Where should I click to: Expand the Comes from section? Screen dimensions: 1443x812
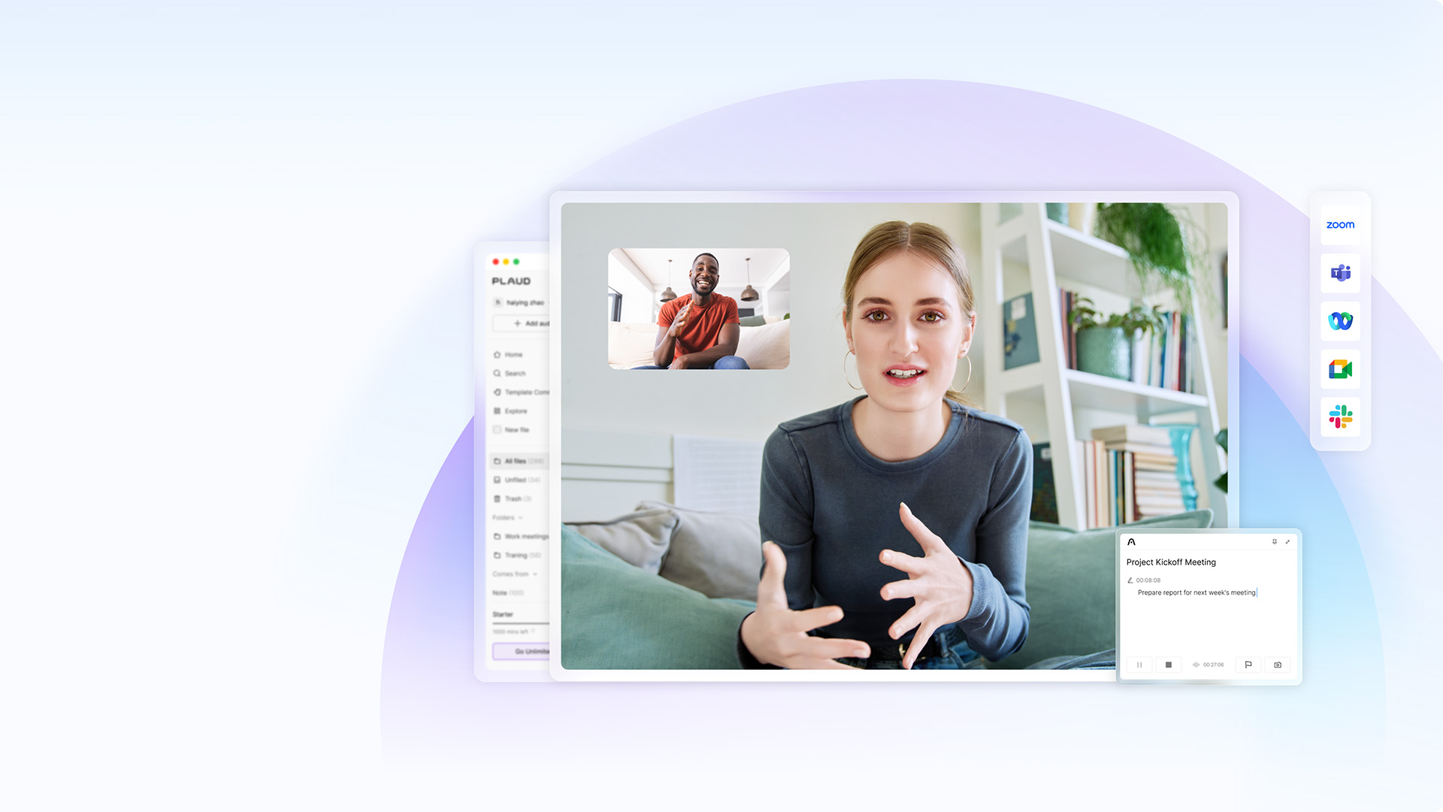coord(534,574)
